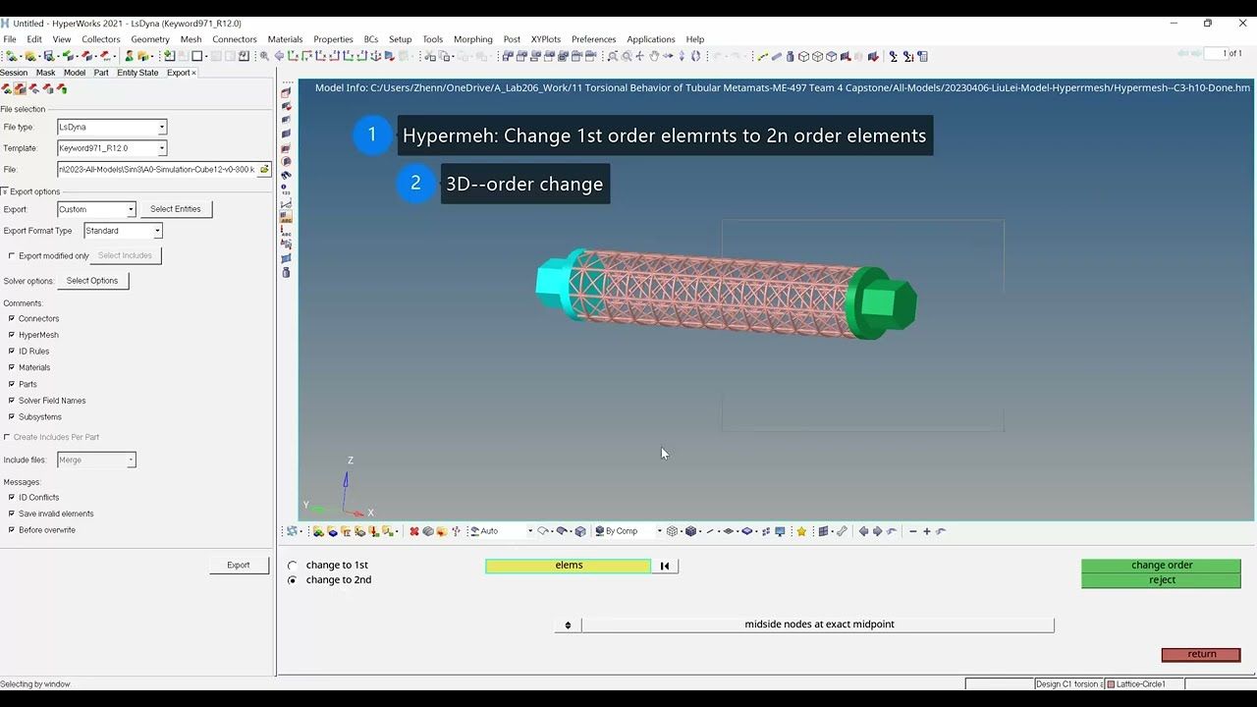Click the first icon under the Session tab
The height and width of the screenshot is (707, 1257).
click(x=6, y=89)
